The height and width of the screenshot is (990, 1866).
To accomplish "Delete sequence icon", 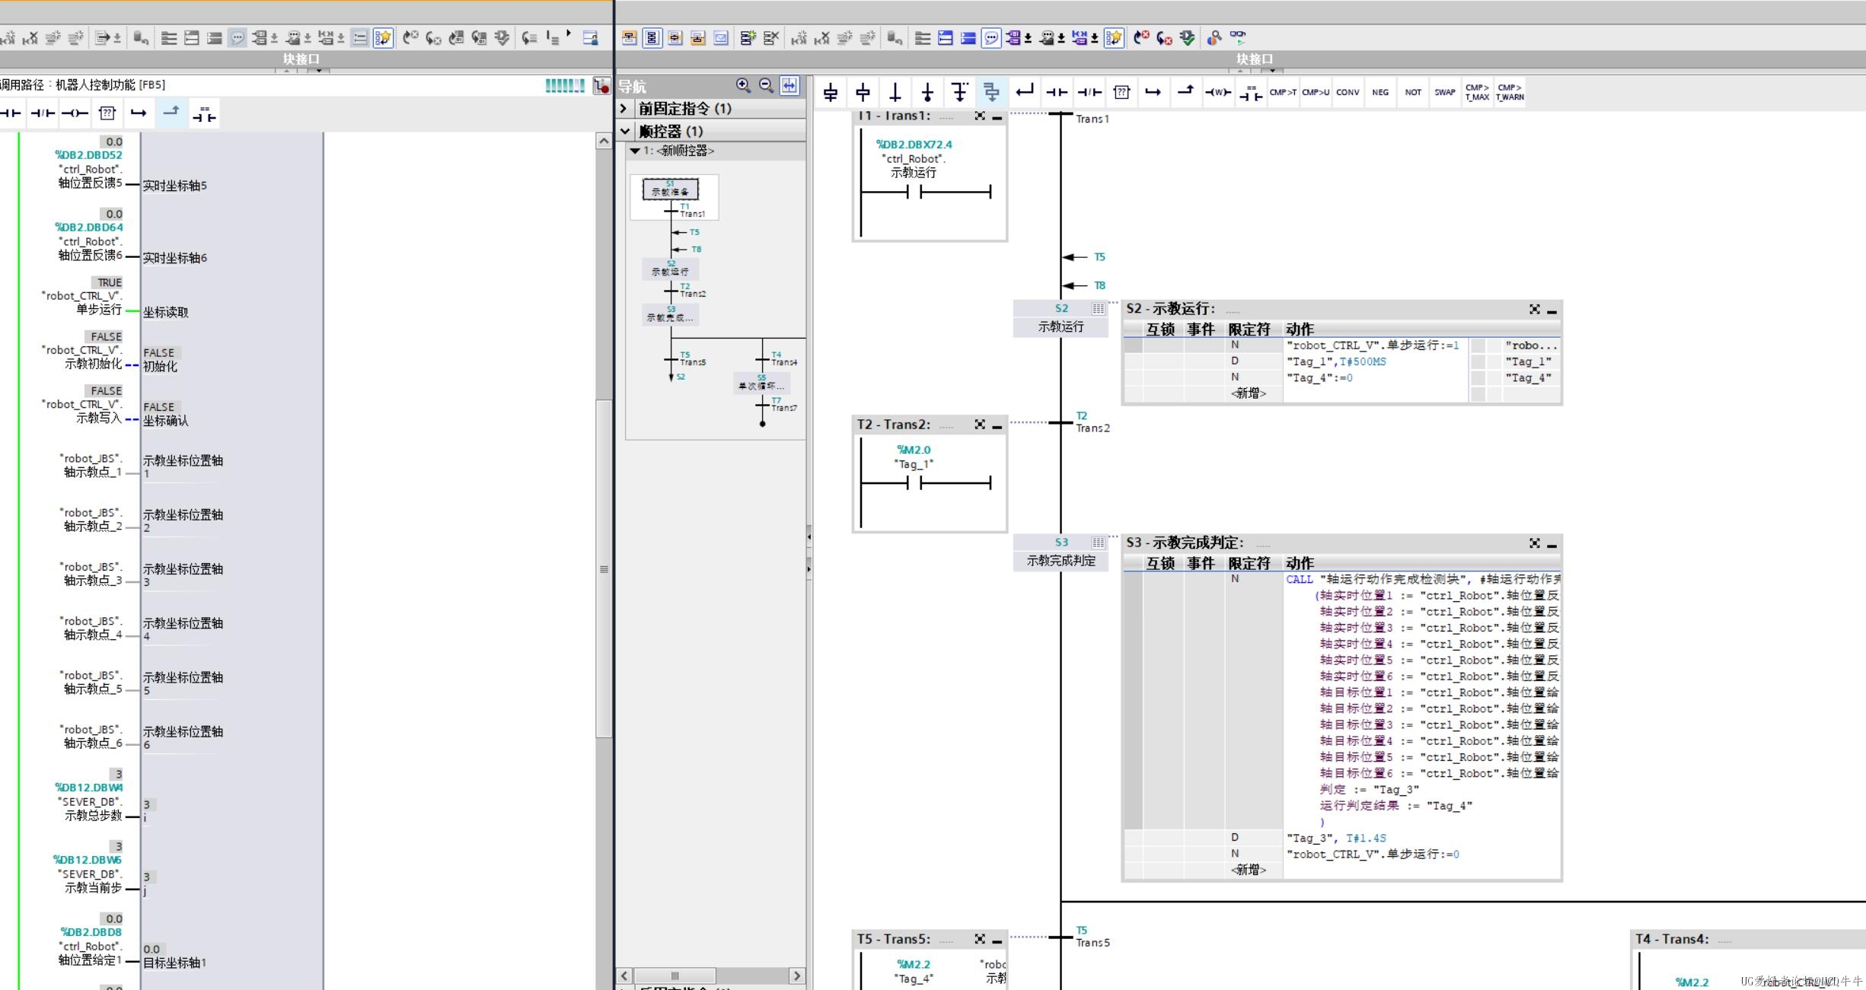I will pos(771,37).
